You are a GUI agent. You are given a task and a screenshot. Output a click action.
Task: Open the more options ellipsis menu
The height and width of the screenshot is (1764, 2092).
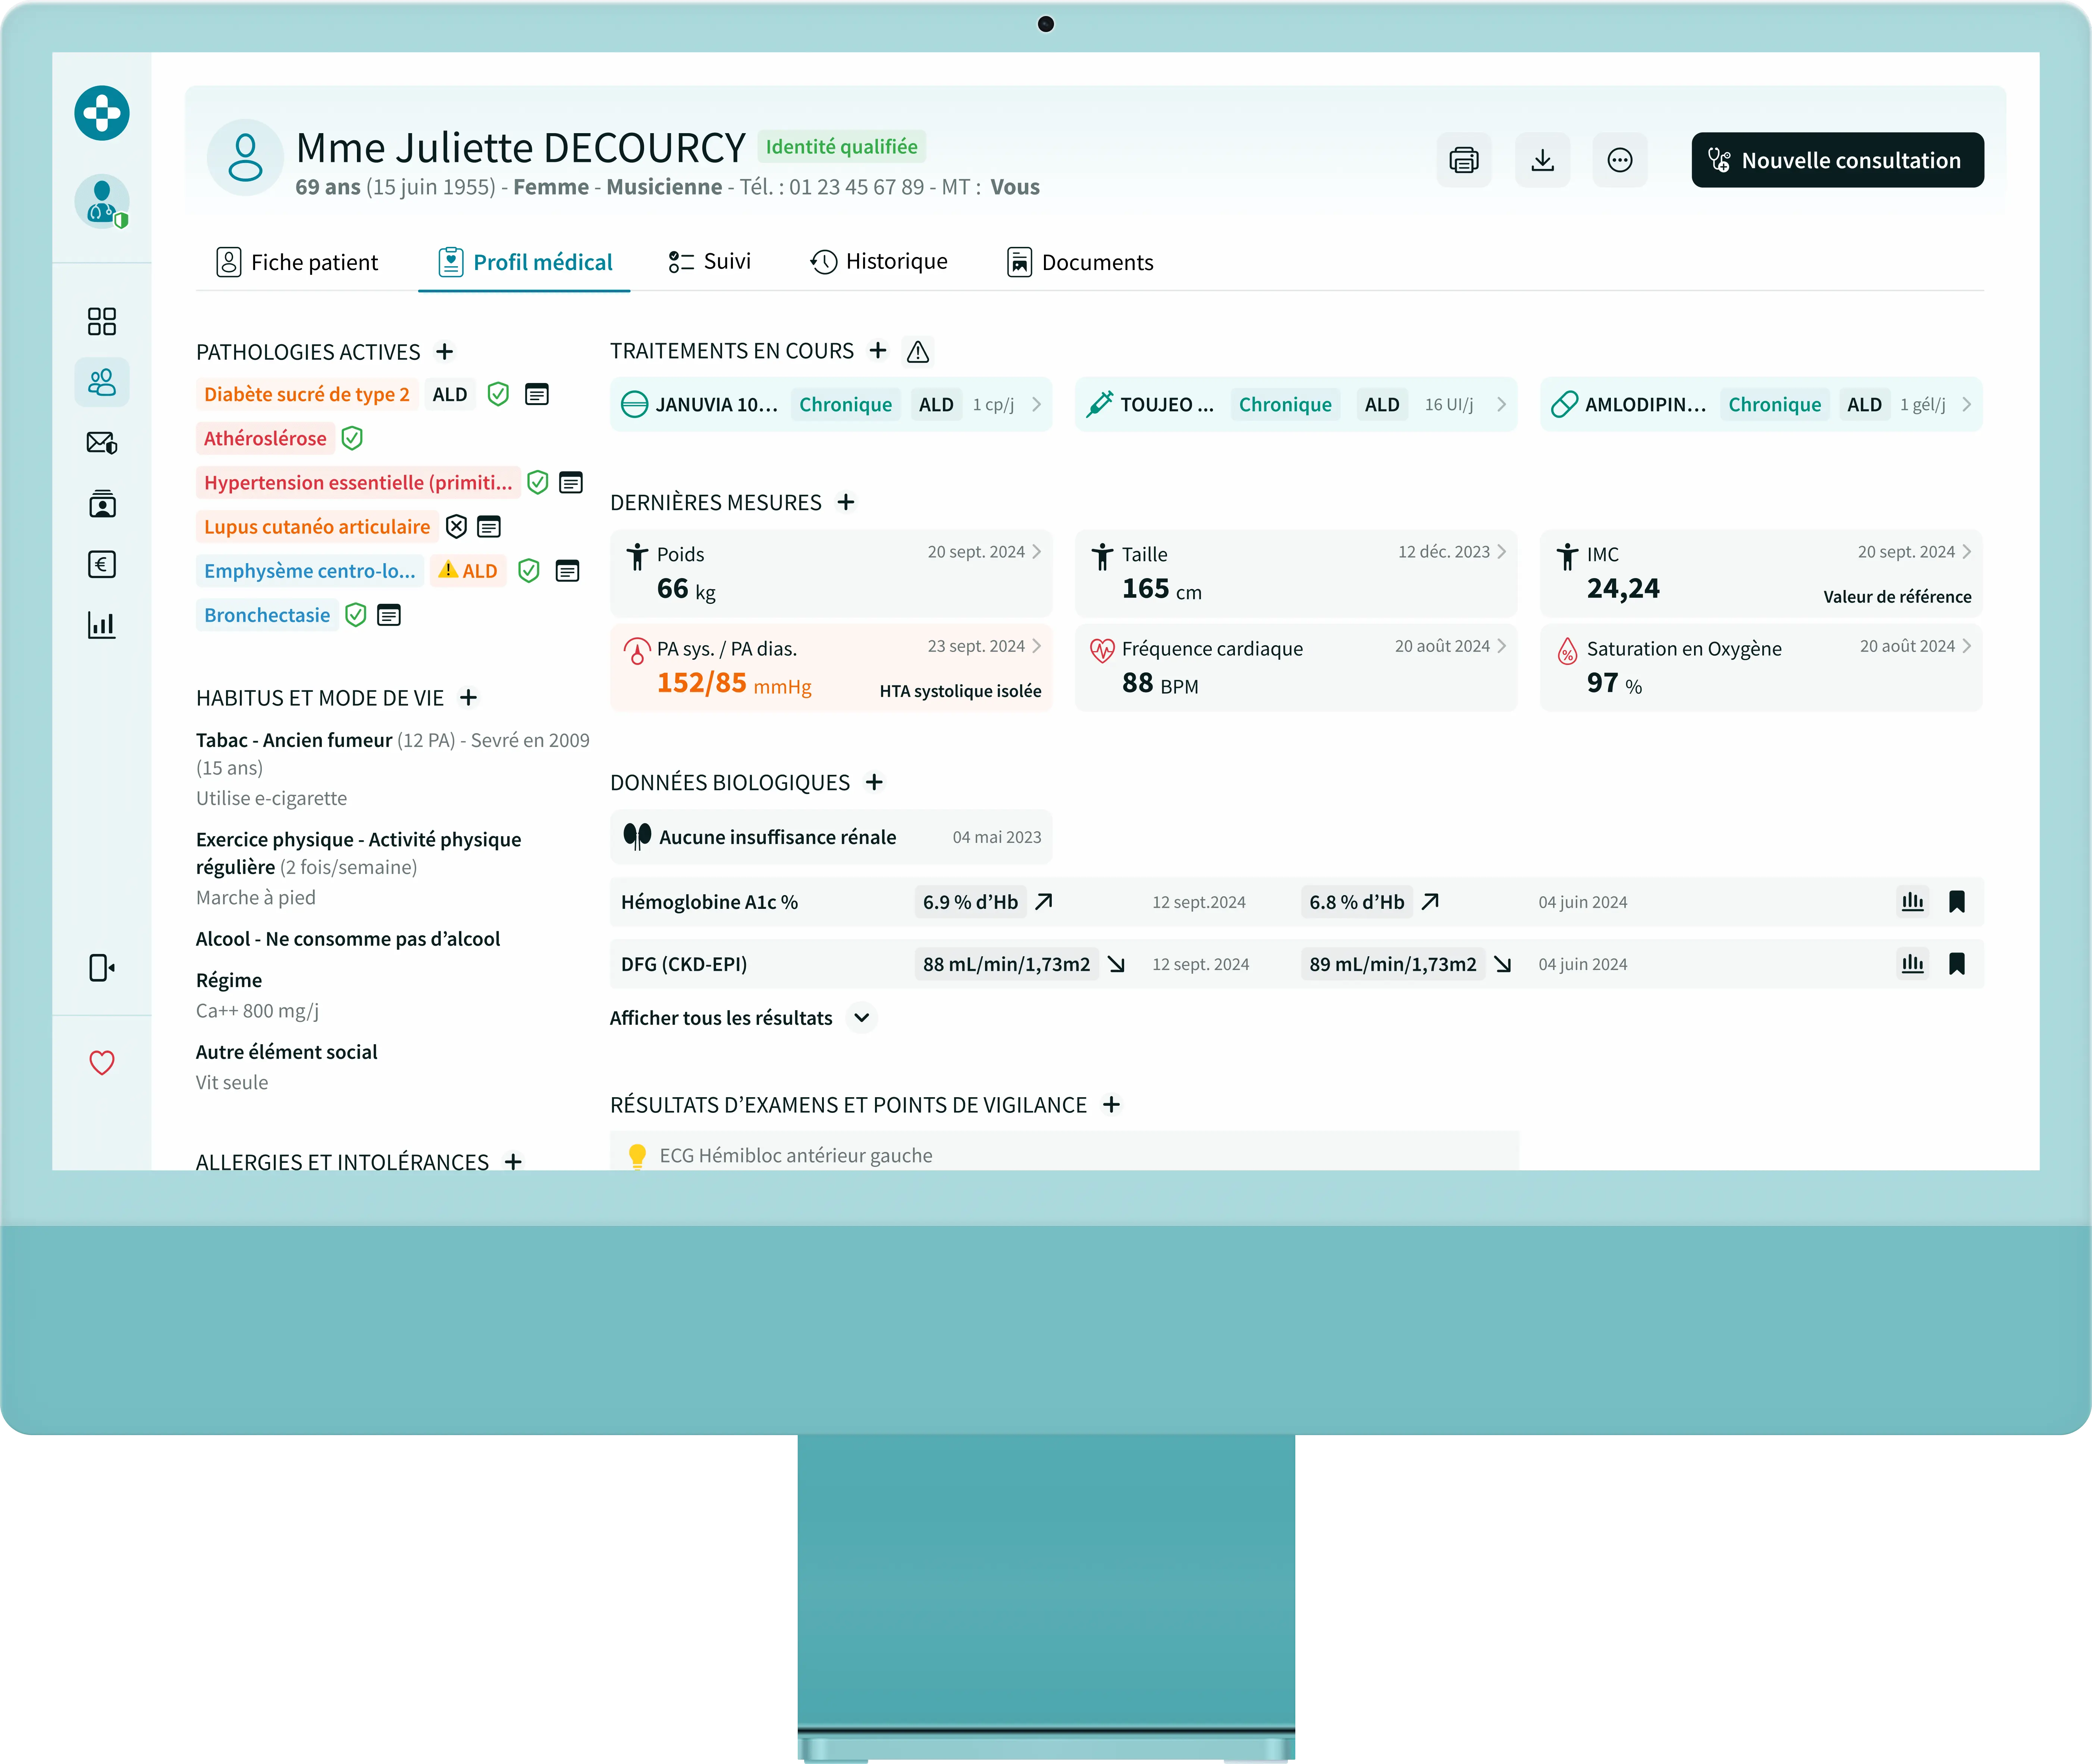pyautogui.click(x=1619, y=160)
